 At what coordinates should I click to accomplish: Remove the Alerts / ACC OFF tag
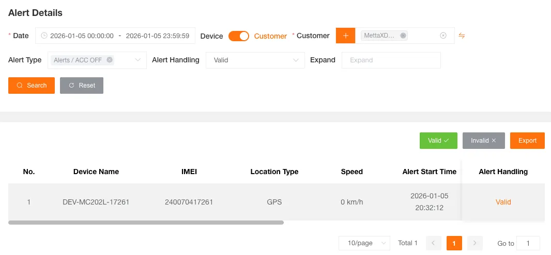click(110, 60)
